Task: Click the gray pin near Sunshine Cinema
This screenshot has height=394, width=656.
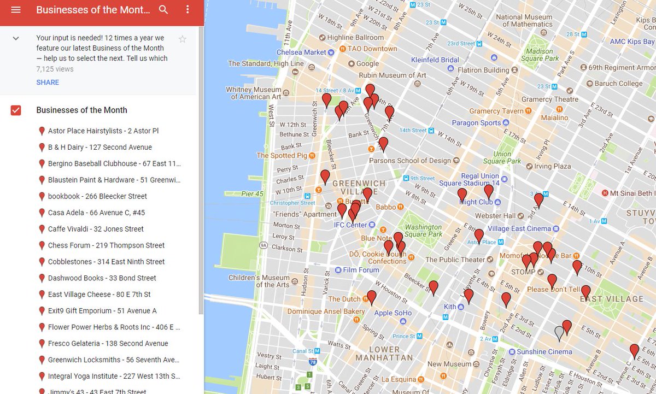Action: click(559, 333)
